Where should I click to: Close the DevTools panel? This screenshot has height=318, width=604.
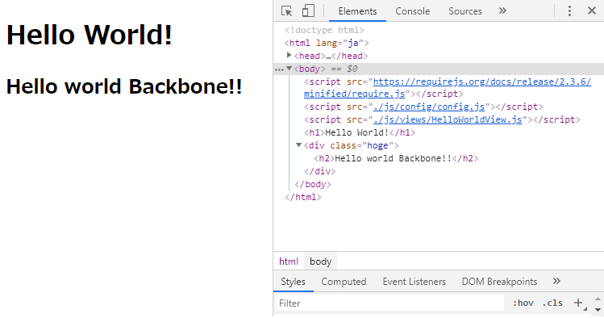(x=592, y=10)
